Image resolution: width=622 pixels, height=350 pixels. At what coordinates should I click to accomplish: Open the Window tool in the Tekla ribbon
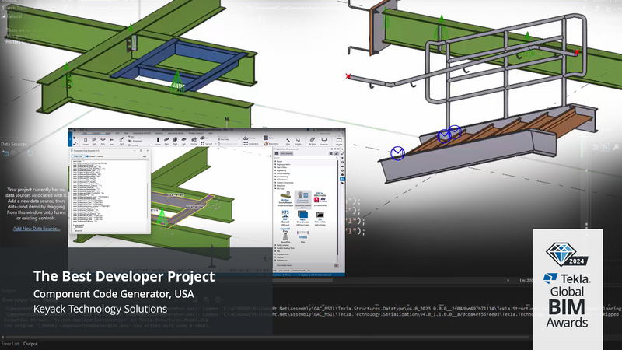click(x=339, y=142)
